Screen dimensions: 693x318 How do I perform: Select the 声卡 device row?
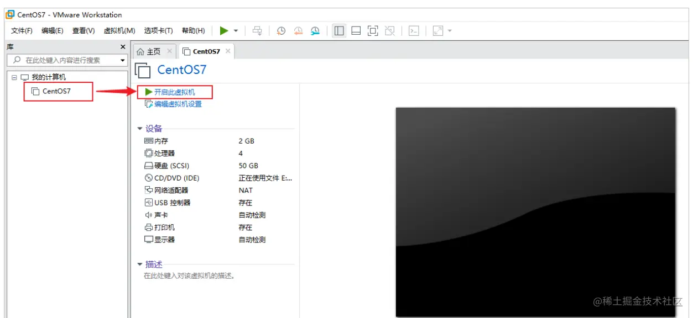click(x=218, y=215)
